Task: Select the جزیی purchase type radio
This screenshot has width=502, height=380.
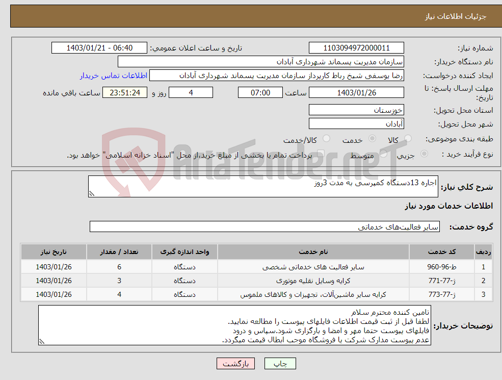Action: 424,154
